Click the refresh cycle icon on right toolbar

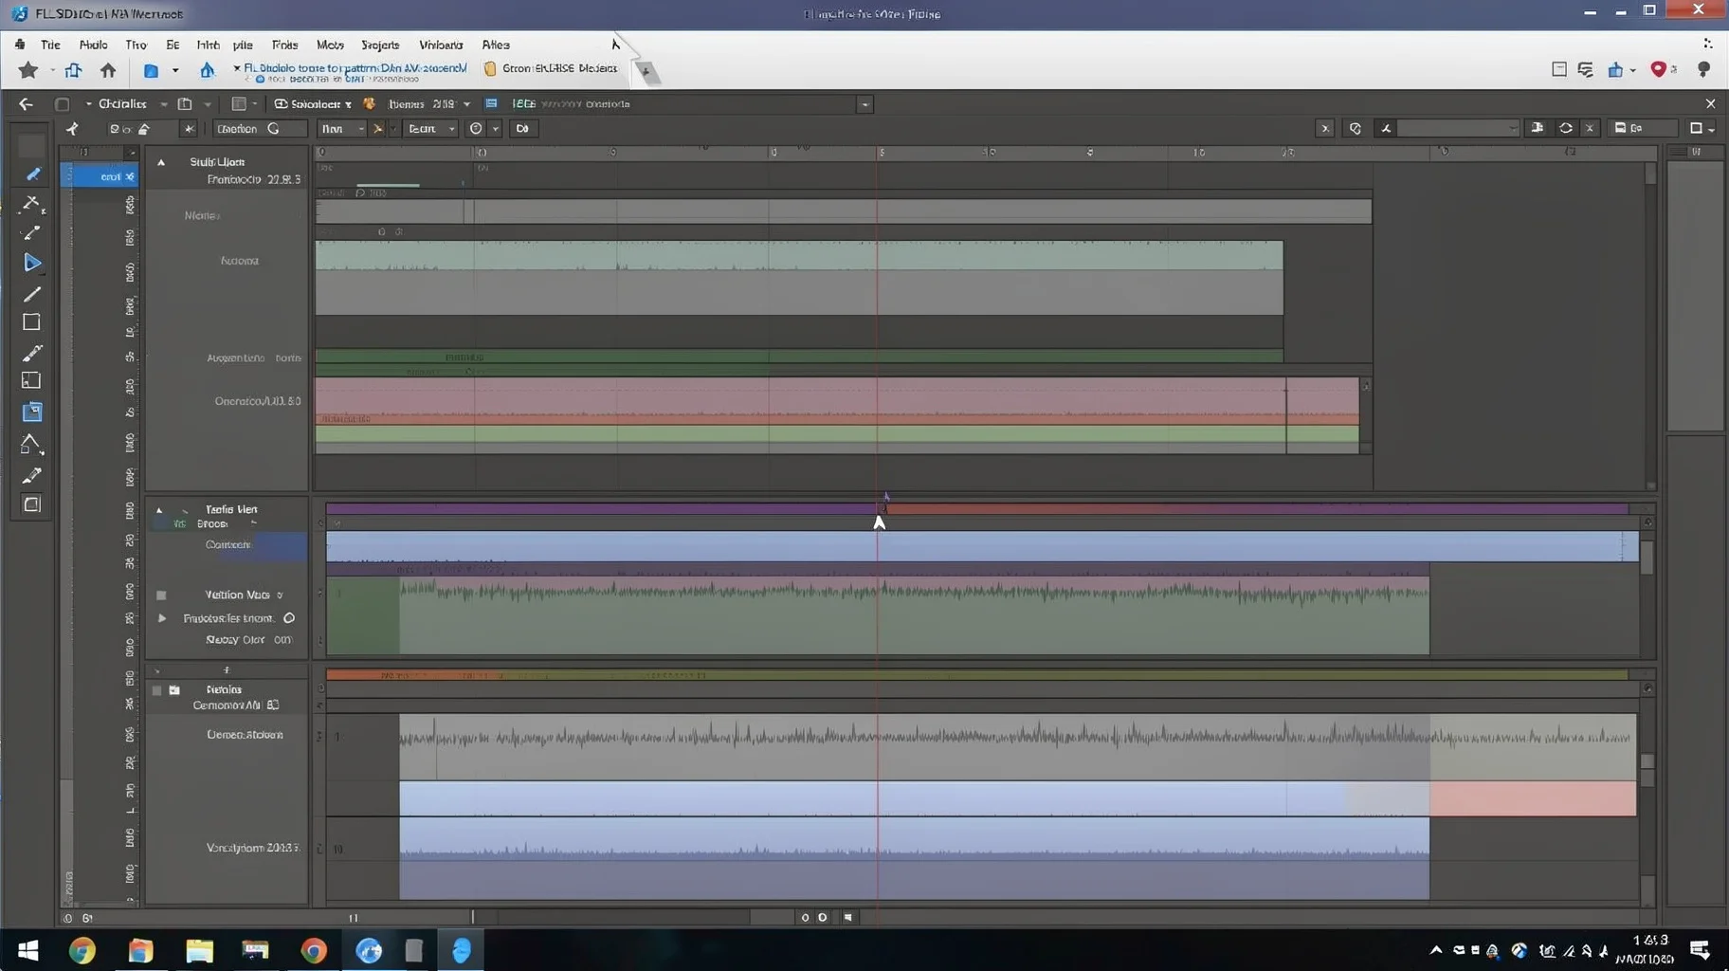(1566, 128)
